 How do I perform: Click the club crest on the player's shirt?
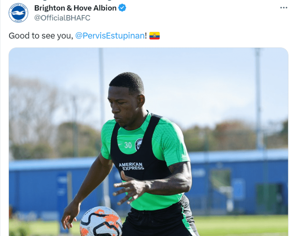(139, 144)
